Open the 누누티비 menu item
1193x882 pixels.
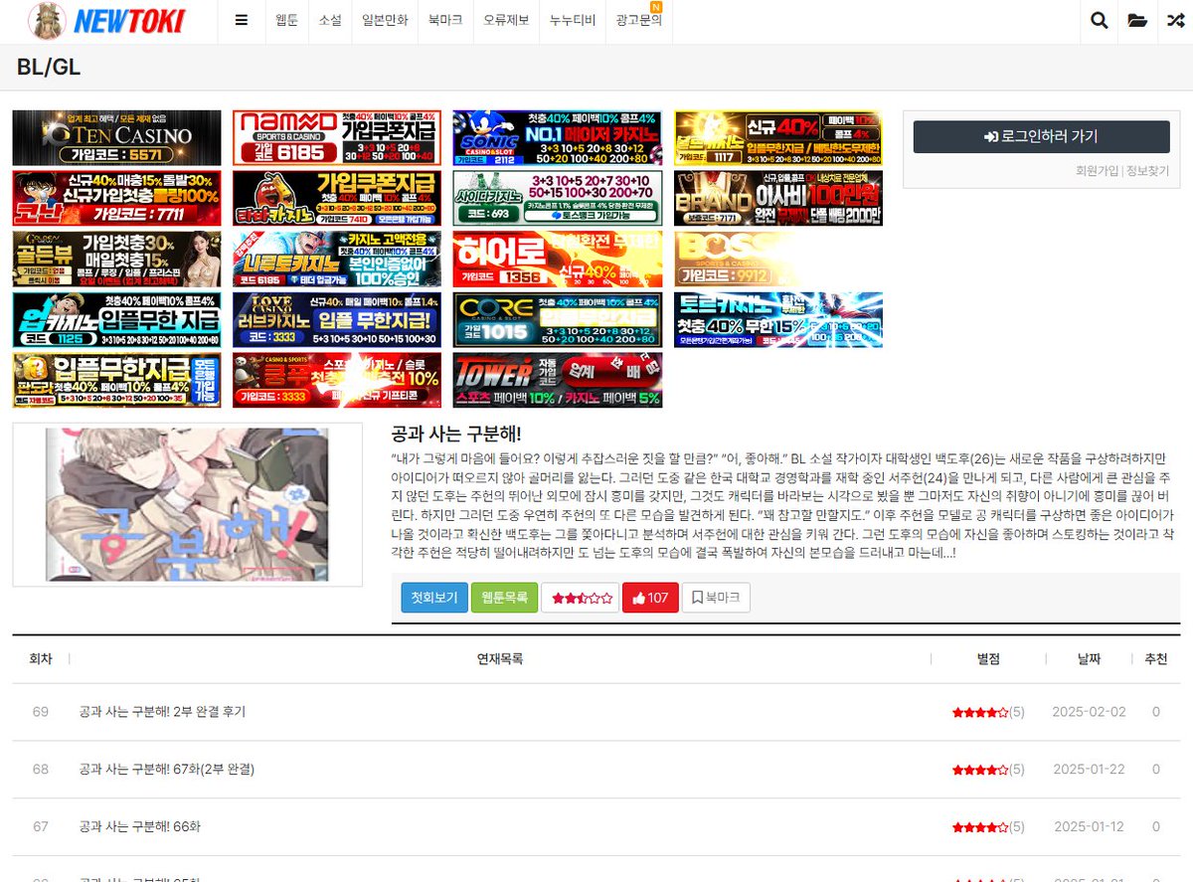point(571,20)
